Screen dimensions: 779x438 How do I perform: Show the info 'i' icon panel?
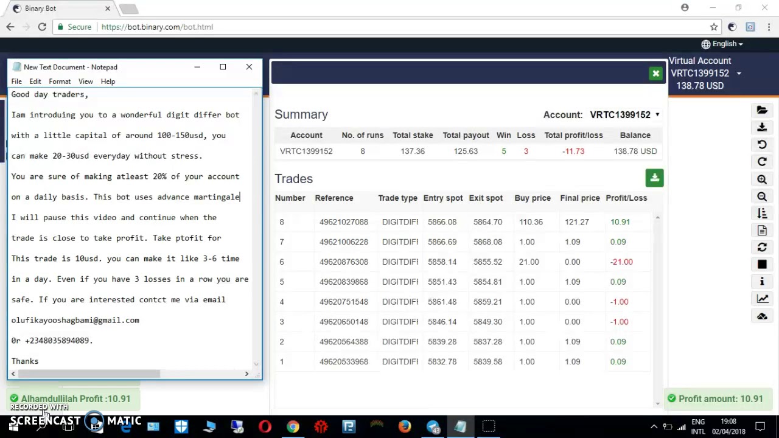(x=762, y=282)
